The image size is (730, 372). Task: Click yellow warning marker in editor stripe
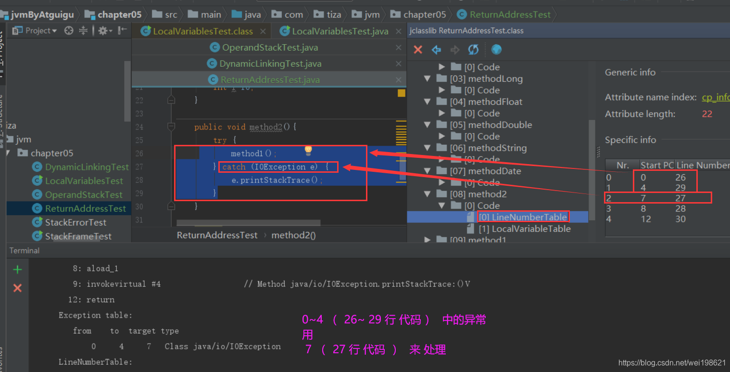(x=401, y=93)
